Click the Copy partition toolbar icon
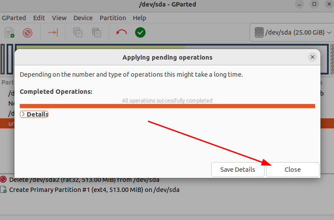 (78, 32)
